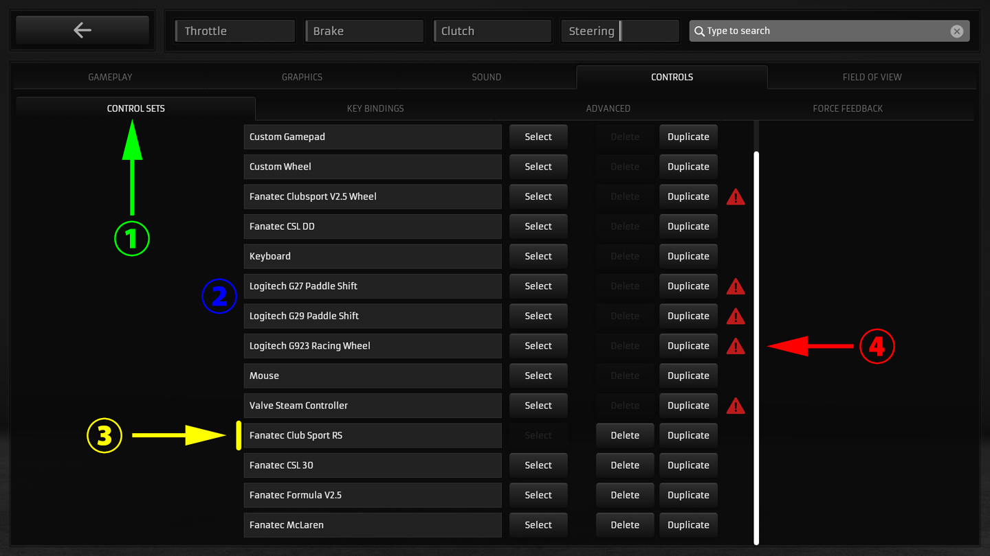Click the Custom Gamepad name field
This screenshot has width=990, height=556.
point(373,137)
